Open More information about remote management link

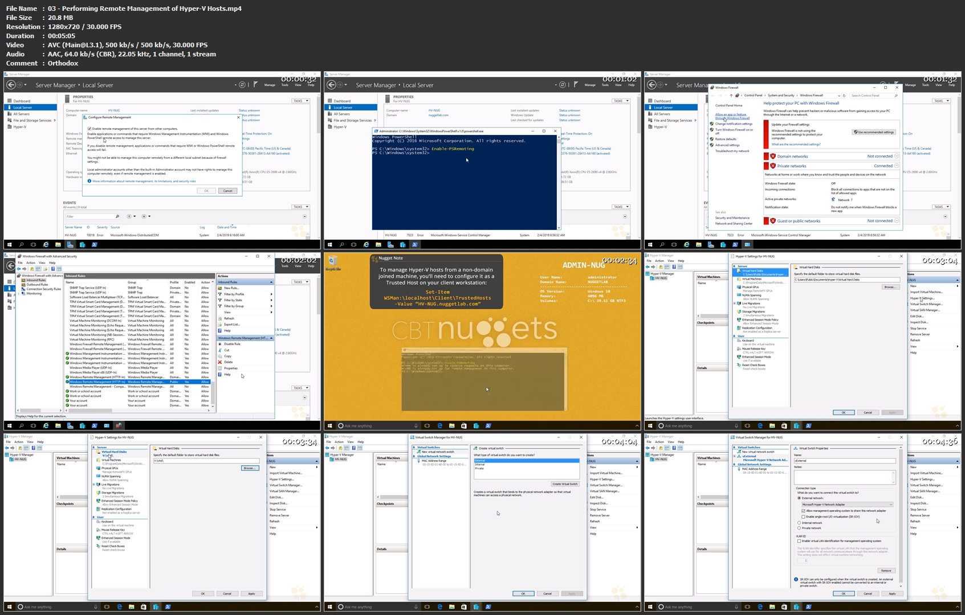[x=144, y=181]
